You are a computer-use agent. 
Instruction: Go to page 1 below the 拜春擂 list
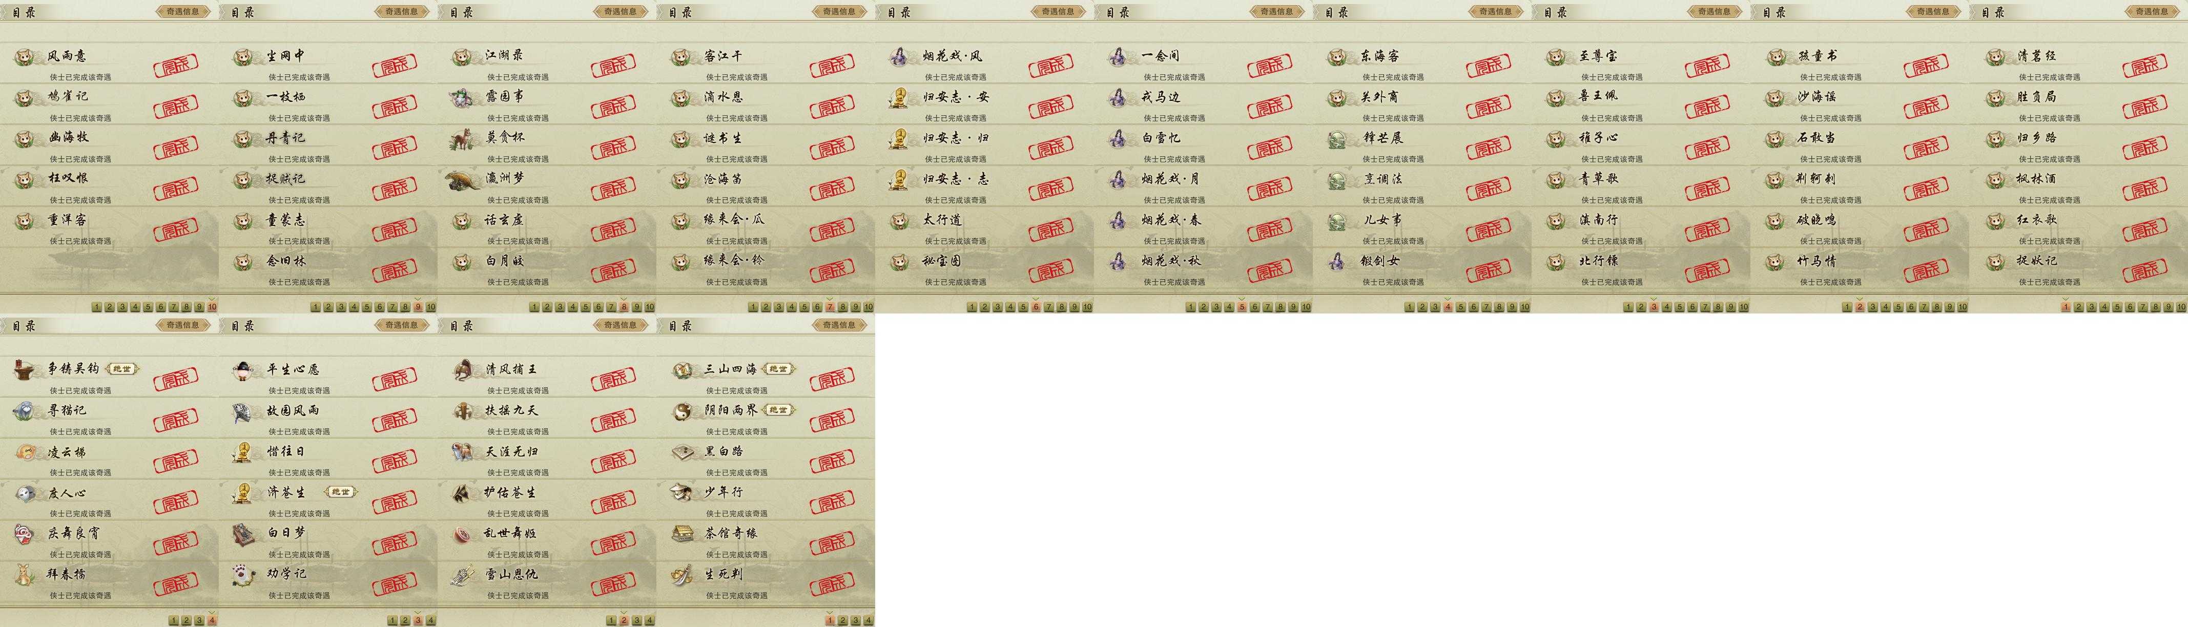click(173, 620)
